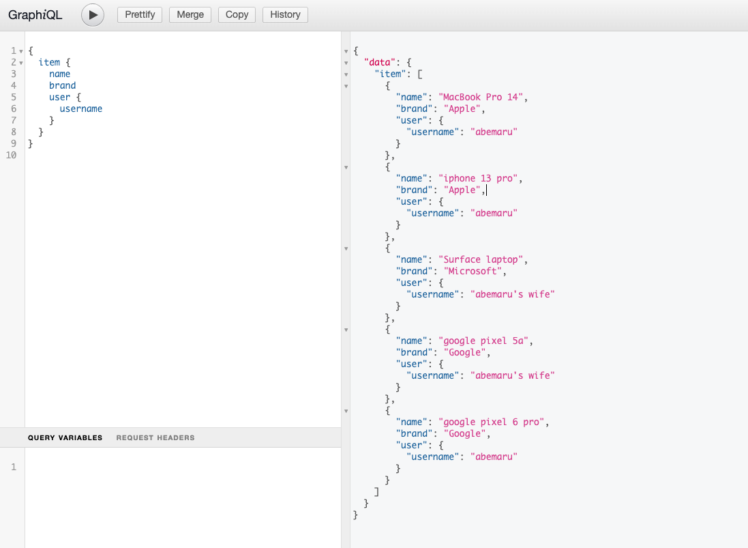748x548 pixels.
Task: Click "abemaru" username under MacBook Pro 14
Action: point(494,132)
